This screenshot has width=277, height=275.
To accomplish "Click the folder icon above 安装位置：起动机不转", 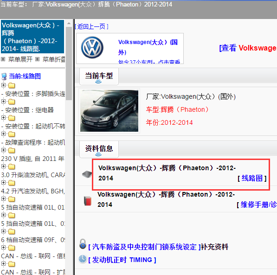I will (x=12, y=118).
